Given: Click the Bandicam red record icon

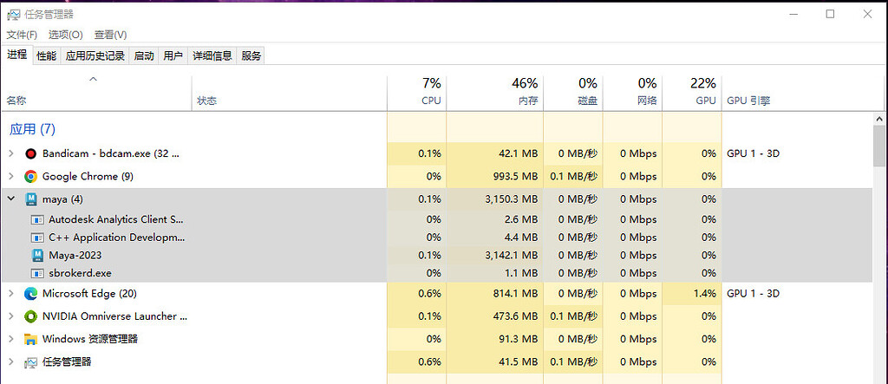Looking at the screenshot, I should pyautogui.click(x=30, y=153).
